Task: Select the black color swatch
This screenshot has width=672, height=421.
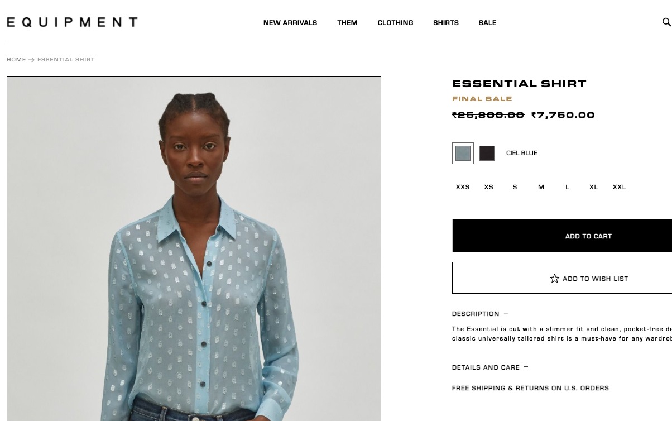Action: point(487,153)
